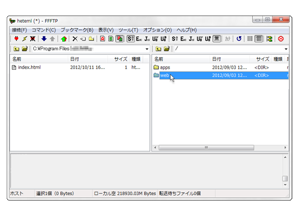
Task: Select host UTF-8 kanji code button
Action: coord(200,39)
